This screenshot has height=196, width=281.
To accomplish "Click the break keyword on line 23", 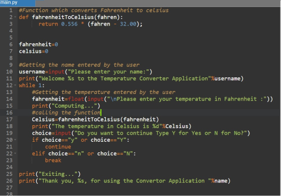I will click(x=53, y=160).
